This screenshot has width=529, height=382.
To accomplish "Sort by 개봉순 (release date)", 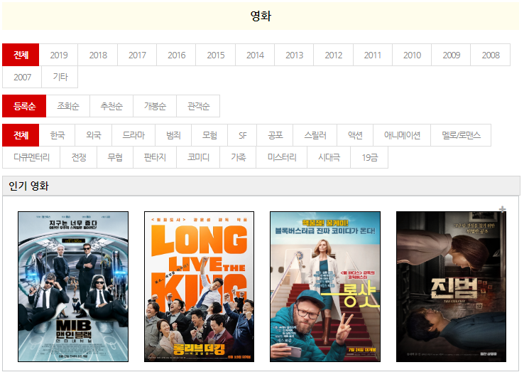I will pyautogui.click(x=155, y=106).
